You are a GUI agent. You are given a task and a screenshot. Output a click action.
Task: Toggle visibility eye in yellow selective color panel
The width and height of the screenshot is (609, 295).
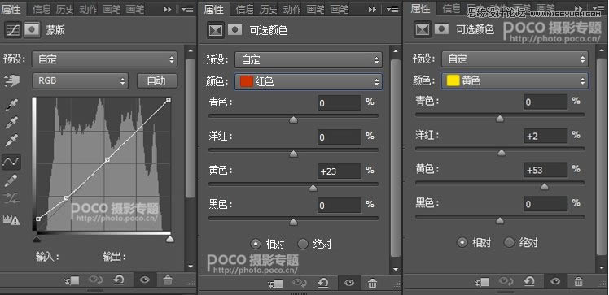pyautogui.click(x=555, y=281)
